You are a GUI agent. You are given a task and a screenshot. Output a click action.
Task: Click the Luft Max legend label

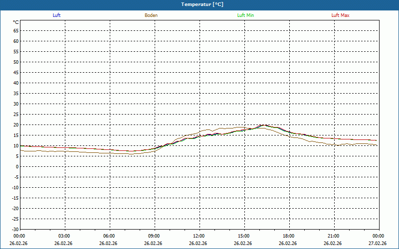click(x=340, y=15)
